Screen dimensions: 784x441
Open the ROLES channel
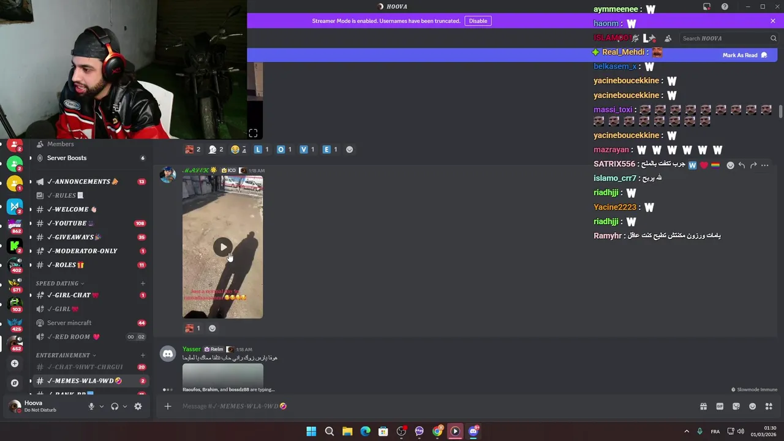89,265
